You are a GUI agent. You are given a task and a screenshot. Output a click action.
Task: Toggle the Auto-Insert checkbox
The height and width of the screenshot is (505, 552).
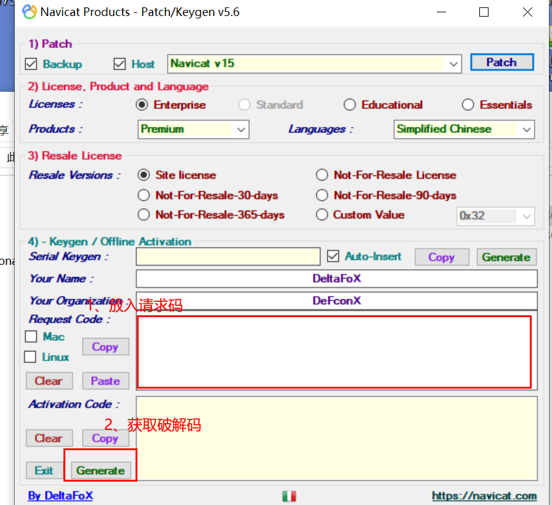click(x=333, y=256)
